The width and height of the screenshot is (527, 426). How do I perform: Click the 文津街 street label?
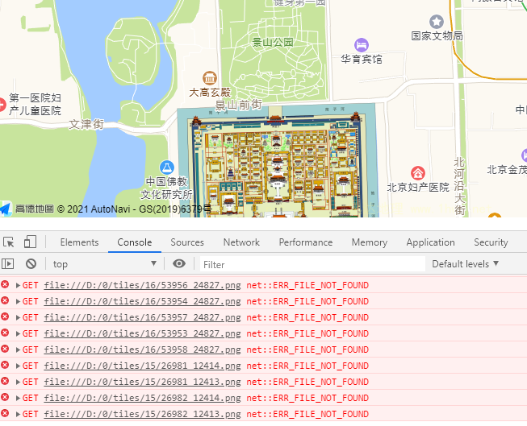(x=86, y=124)
